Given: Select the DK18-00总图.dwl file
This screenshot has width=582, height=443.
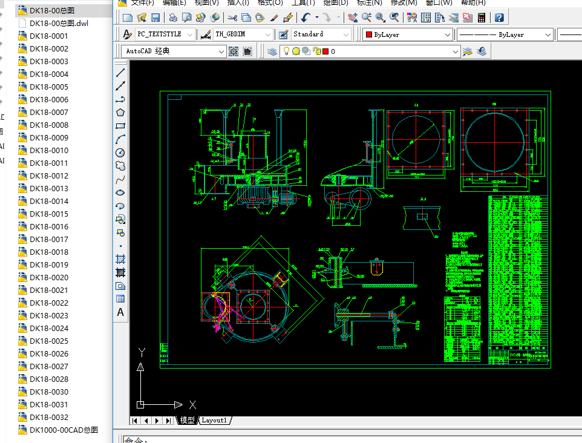Looking at the screenshot, I should [59, 23].
